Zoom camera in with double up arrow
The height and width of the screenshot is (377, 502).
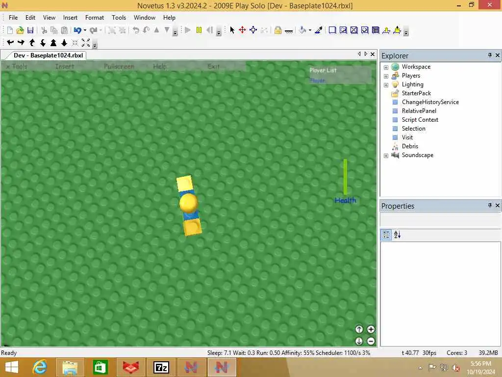[x=53, y=43]
